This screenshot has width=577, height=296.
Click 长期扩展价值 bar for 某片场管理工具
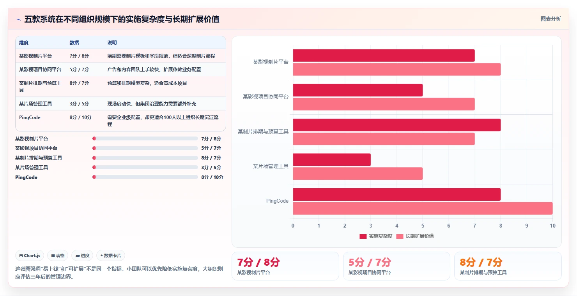(358, 173)
